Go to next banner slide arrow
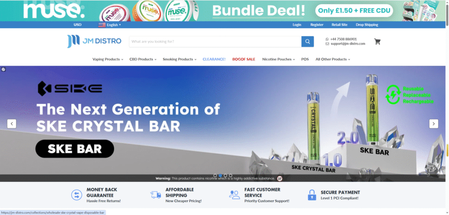This screenshot has width=449, height=215. pyautogui.click(x=434, y=124)
